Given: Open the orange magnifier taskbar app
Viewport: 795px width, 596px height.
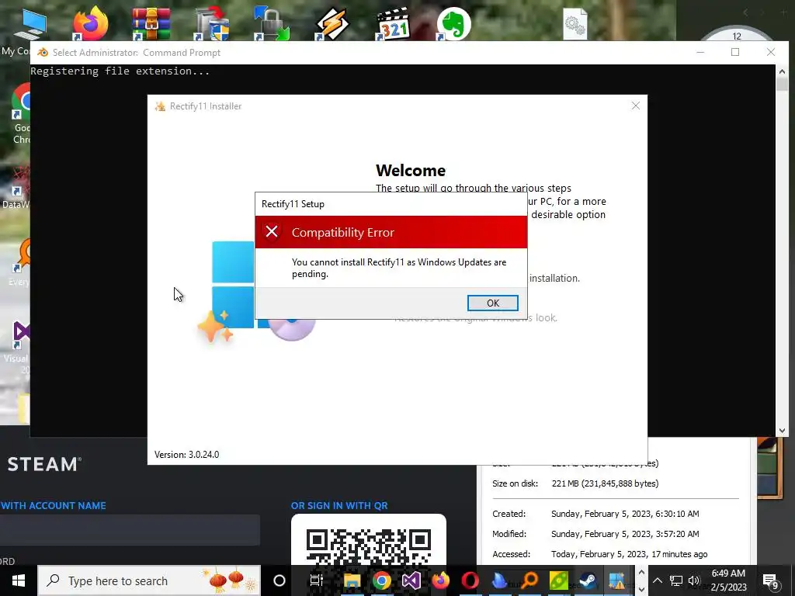Looking at the screenshot, I should pos(529,580).
